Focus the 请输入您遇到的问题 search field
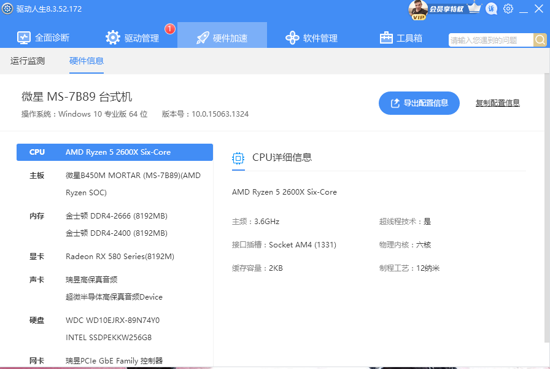Viewport: 550px width, 369px height. point(490,40)
